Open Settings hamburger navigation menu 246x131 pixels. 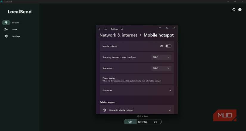tap(106, 29)
